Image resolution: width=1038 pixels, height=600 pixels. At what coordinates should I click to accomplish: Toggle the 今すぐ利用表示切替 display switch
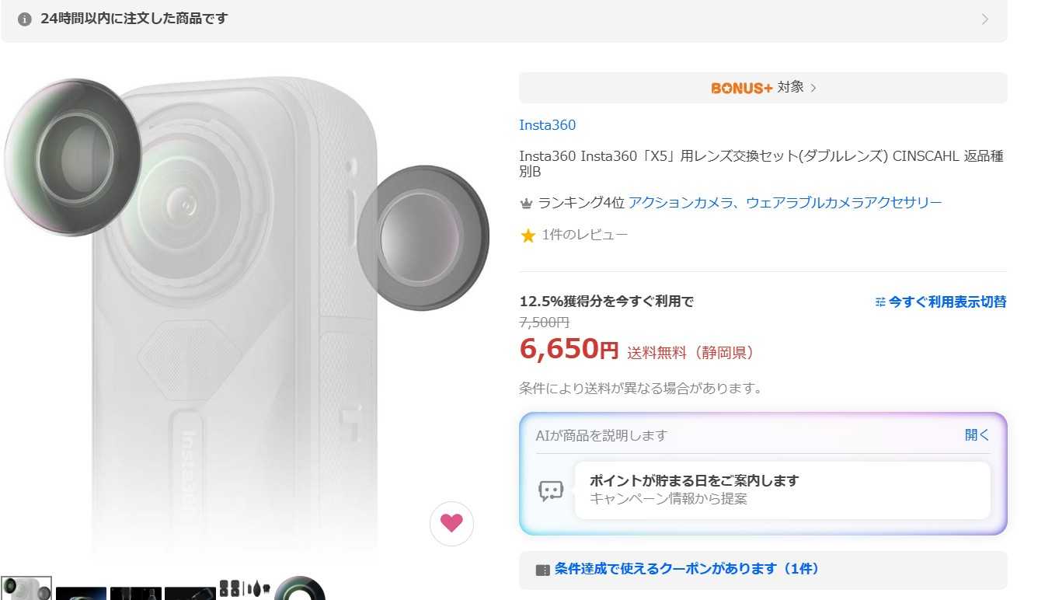[x=940, y=302]
